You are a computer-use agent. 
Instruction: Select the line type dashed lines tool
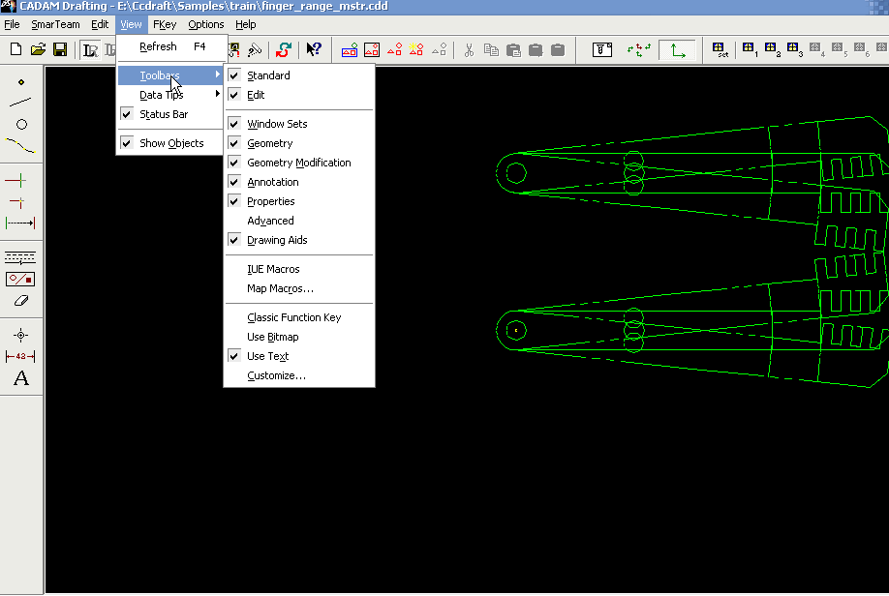tap(20, 257)
